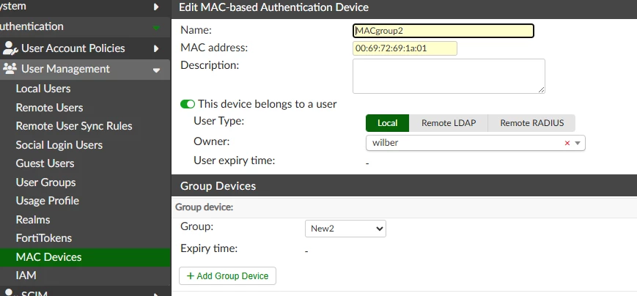Collapse the Authentication section arrow
The width and height of the screenshot is (637, 296).
156,28
